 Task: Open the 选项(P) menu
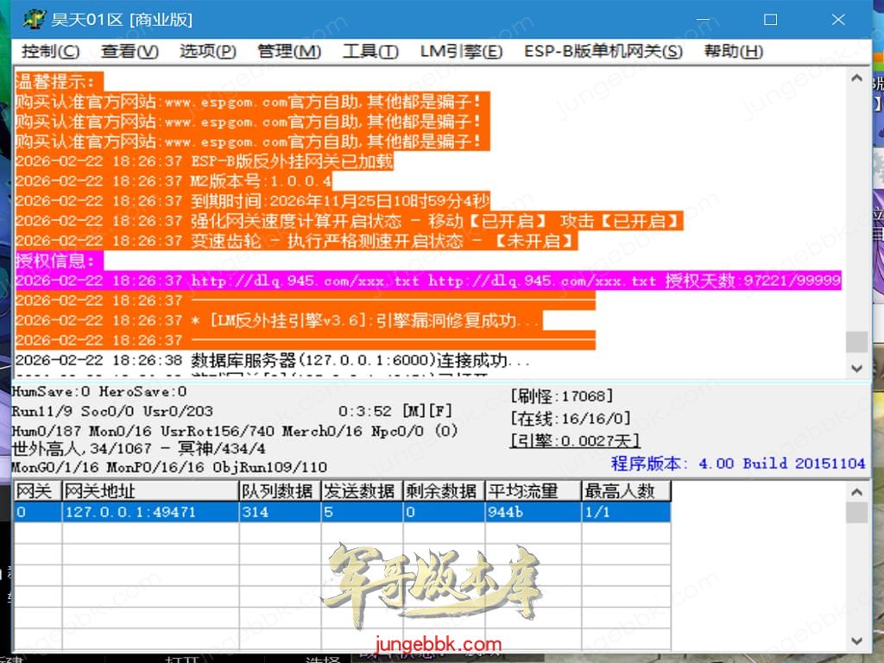(207, 52)
